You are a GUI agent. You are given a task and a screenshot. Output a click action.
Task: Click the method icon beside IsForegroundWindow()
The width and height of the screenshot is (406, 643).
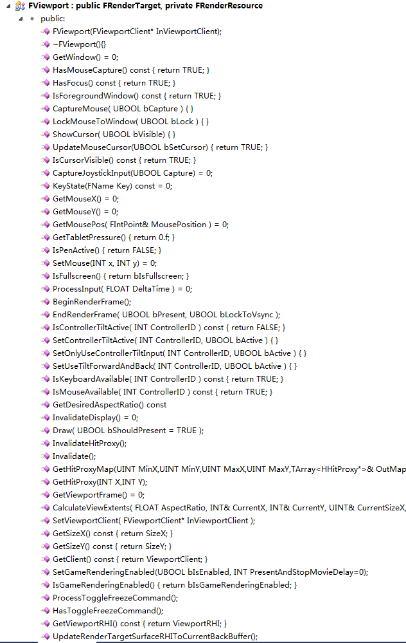pyautogui.click(x=45, y=96)
